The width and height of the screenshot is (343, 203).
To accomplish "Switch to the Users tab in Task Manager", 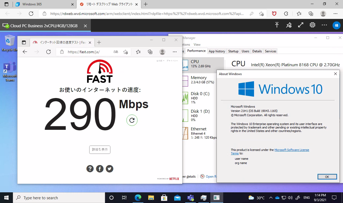I will point(245,51).
